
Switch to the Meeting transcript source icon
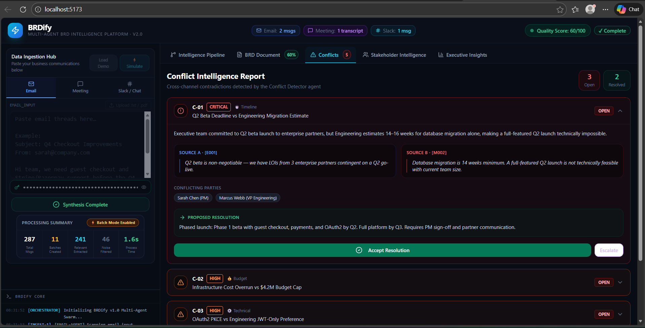(x=80, y=84)
